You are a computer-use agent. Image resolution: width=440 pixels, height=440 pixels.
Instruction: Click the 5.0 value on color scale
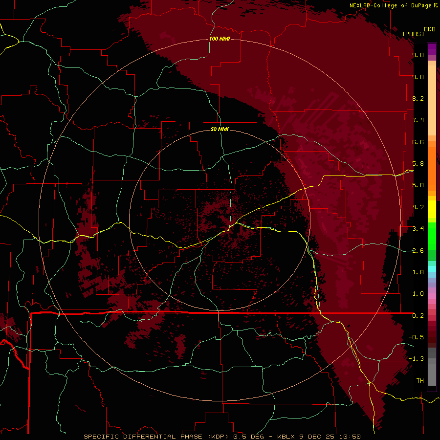tap(418, 185)
